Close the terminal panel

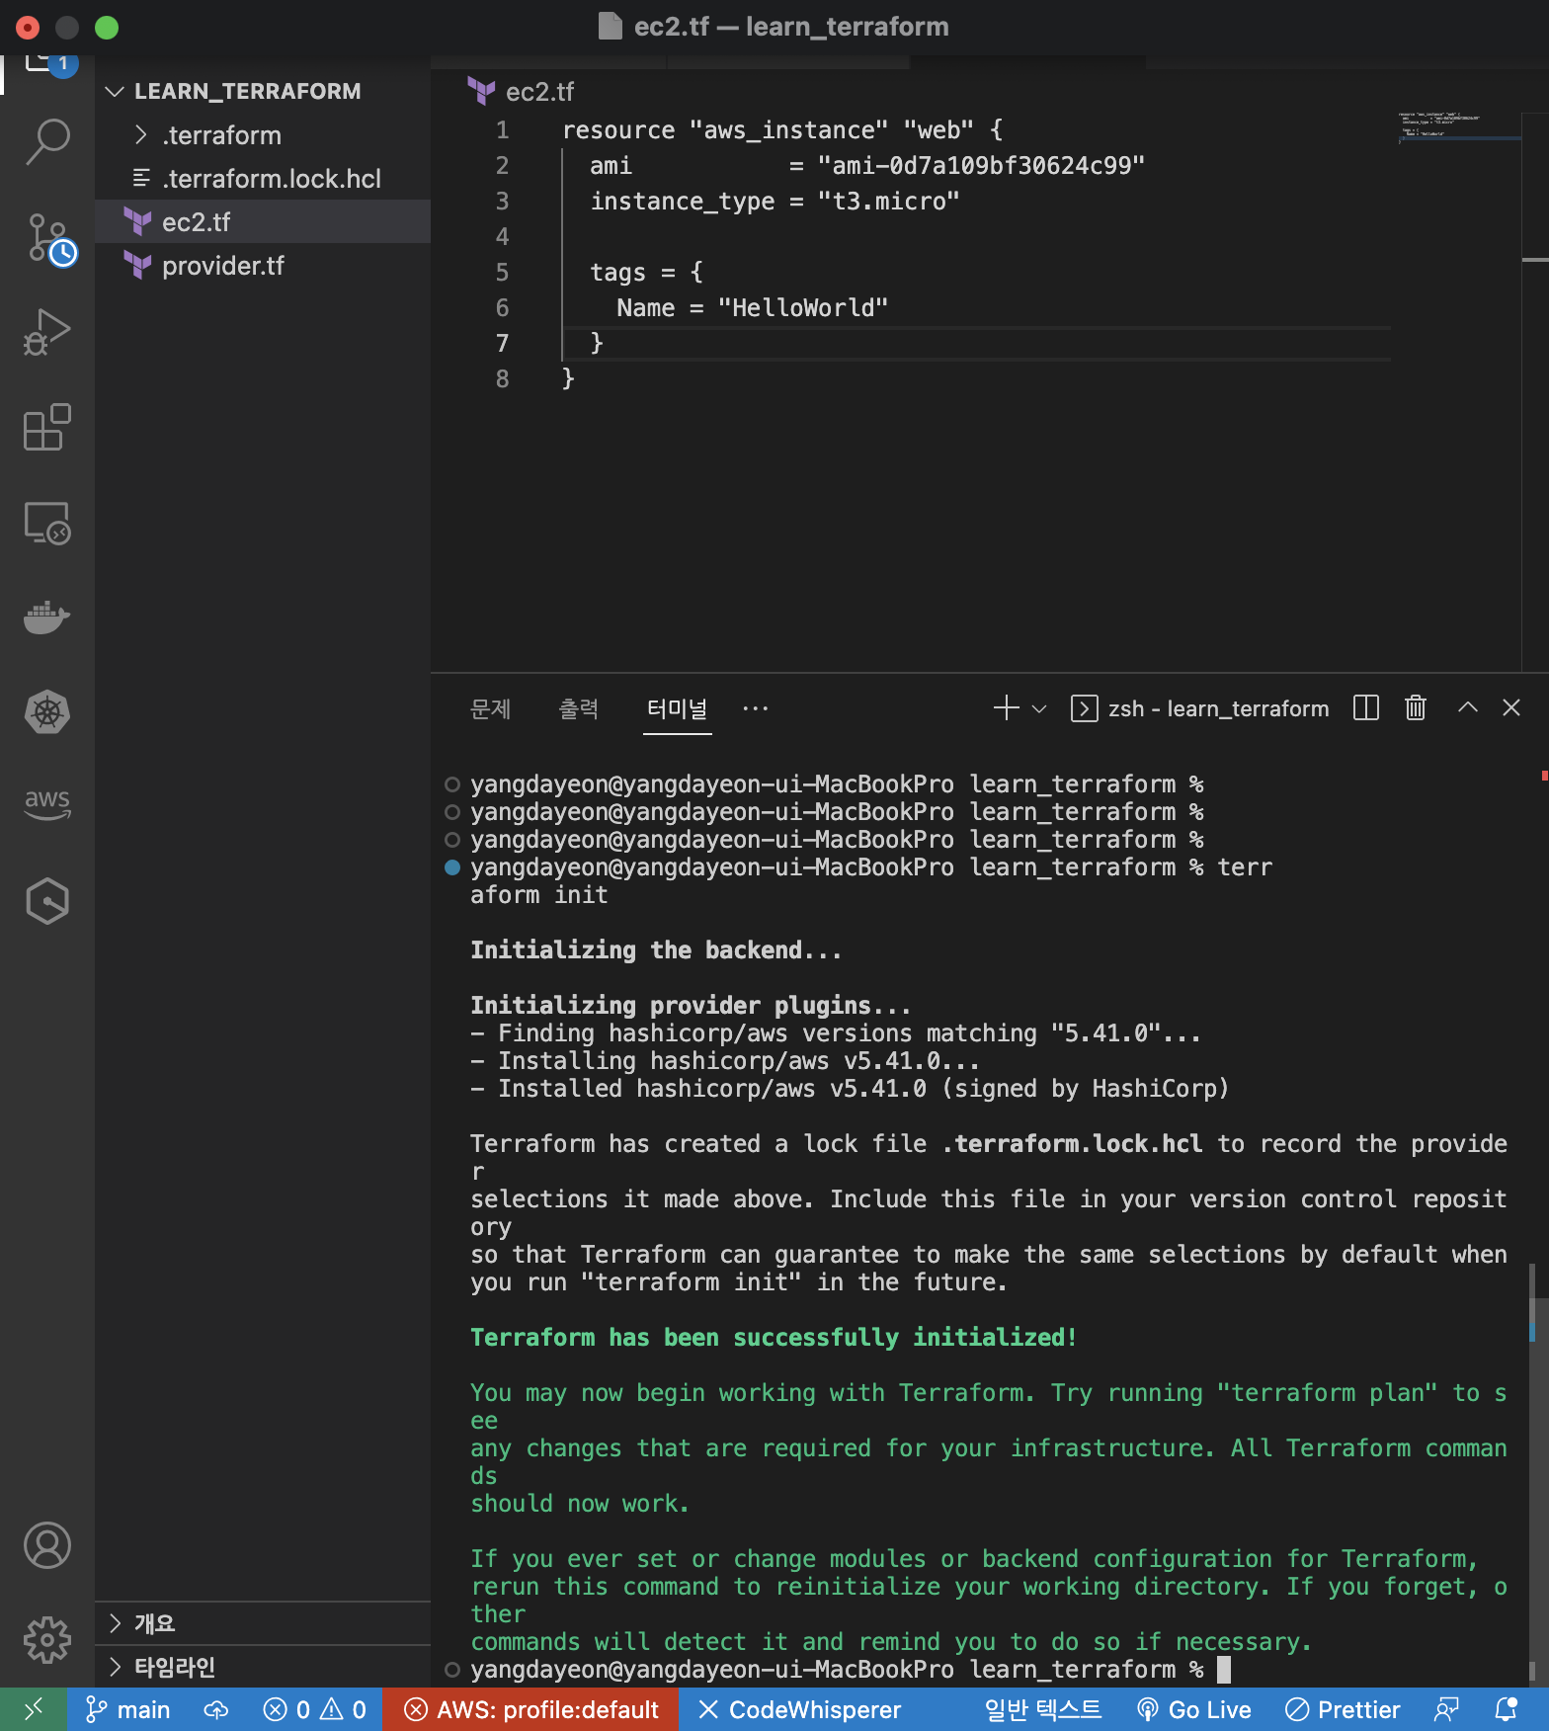click(1511, 707)
